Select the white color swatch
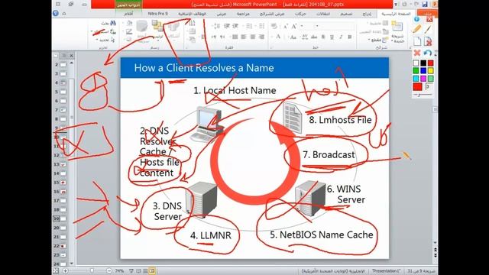Viewport: 489px width, 275px height. (416, 63)
